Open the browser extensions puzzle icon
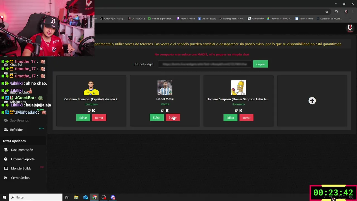Screen dimensions: 357x201 (x=336, y=12)
